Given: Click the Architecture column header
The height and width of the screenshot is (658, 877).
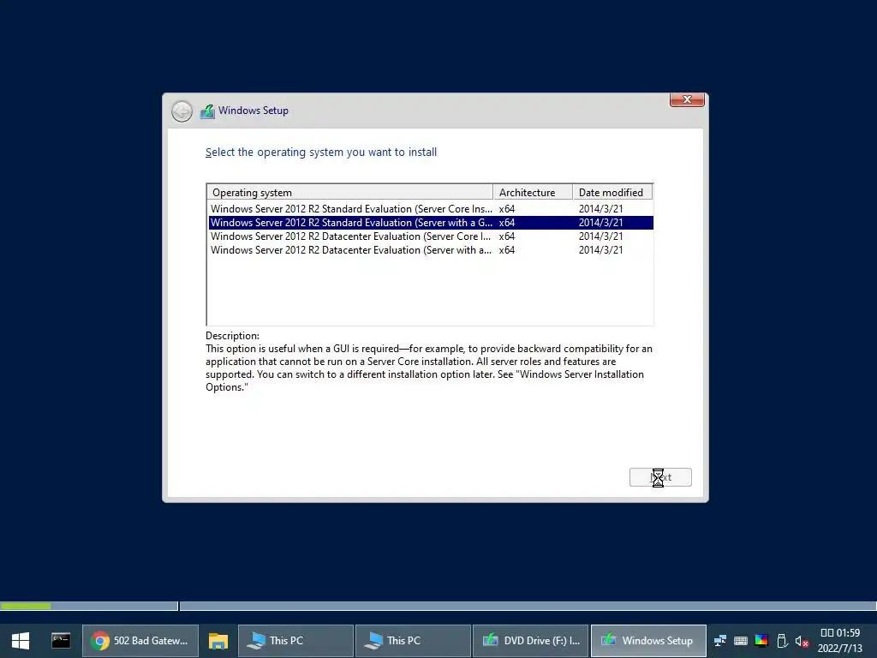Looking at the screenshot, I should 533,193.
